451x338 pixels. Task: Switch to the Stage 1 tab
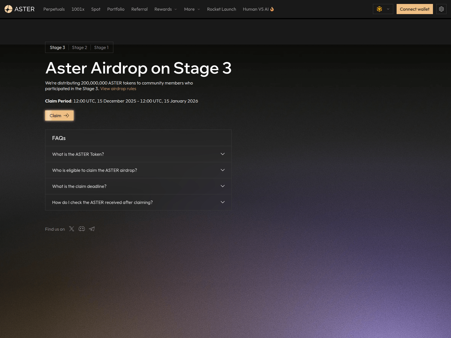tap(101, 47)
